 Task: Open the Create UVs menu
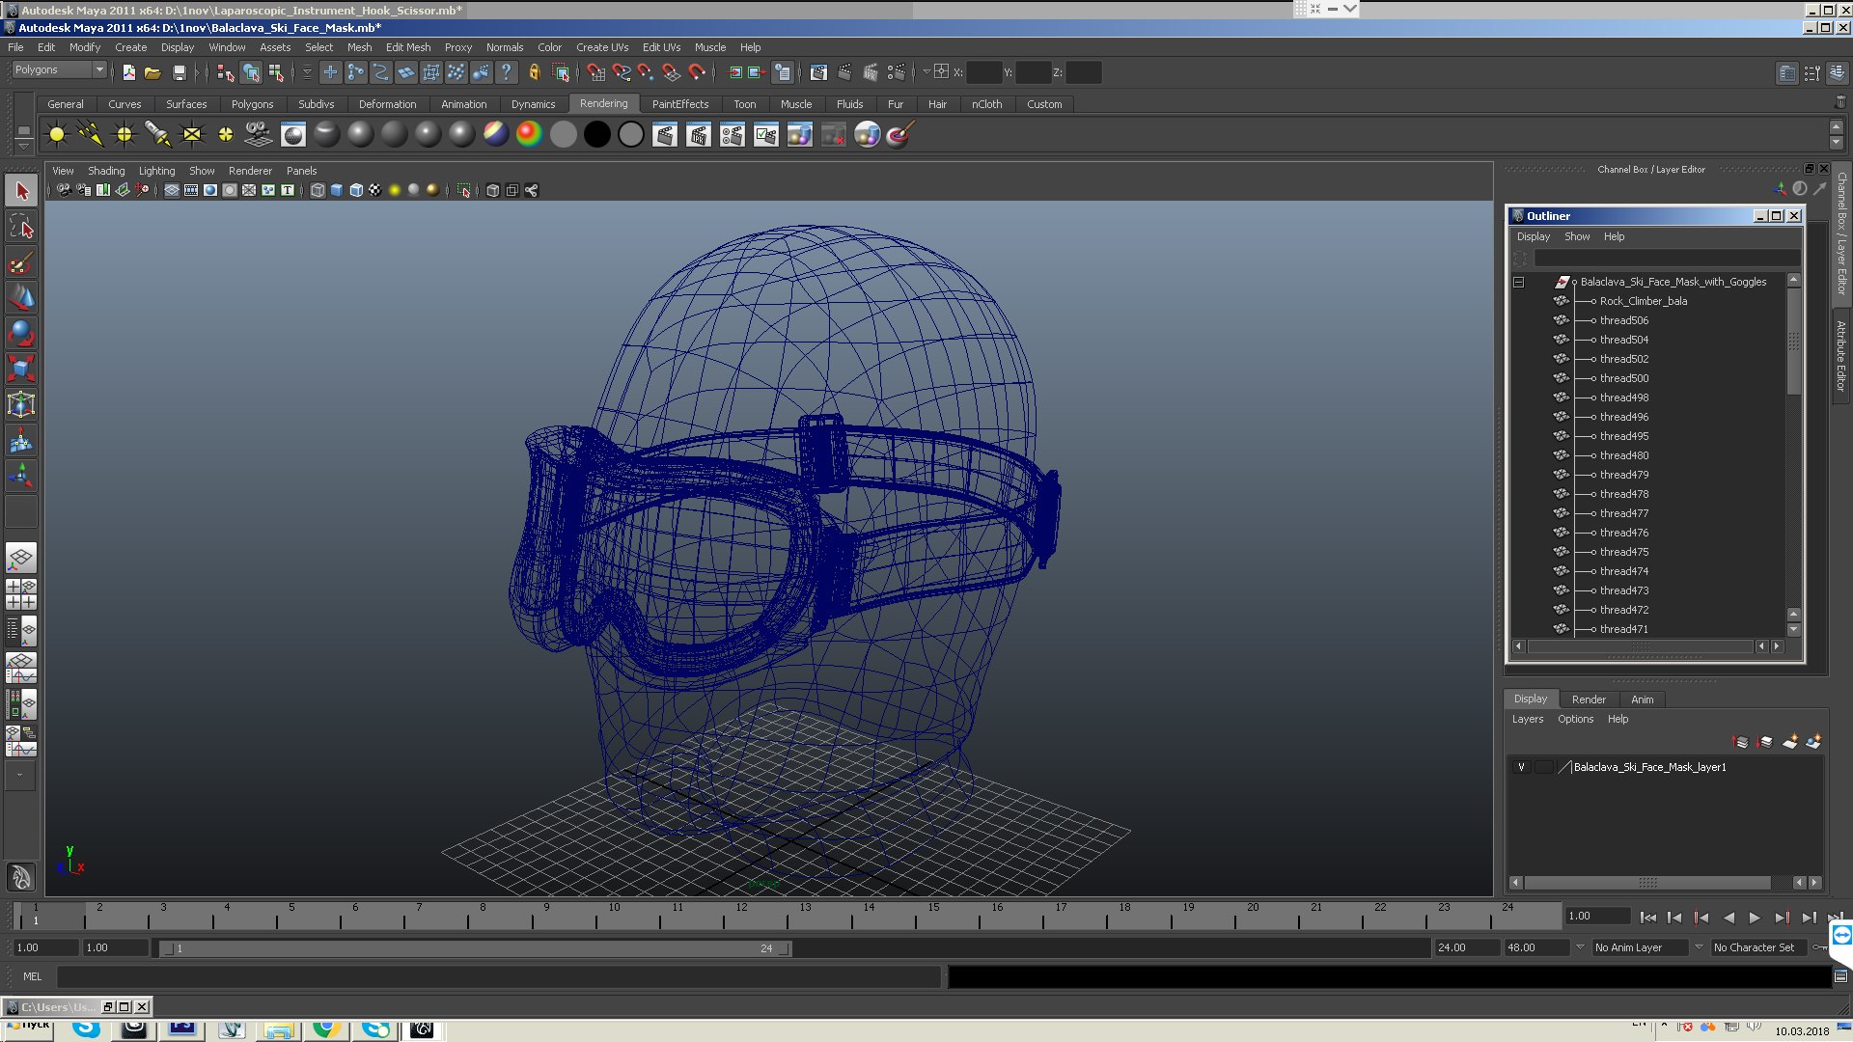click(x=602, y=47)
